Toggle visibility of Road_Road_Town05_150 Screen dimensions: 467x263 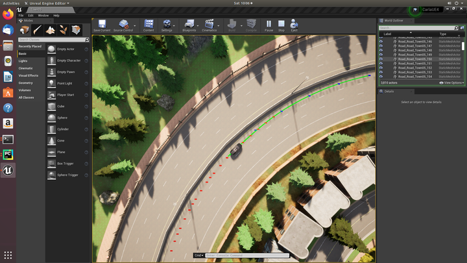[x=381, y=59]
